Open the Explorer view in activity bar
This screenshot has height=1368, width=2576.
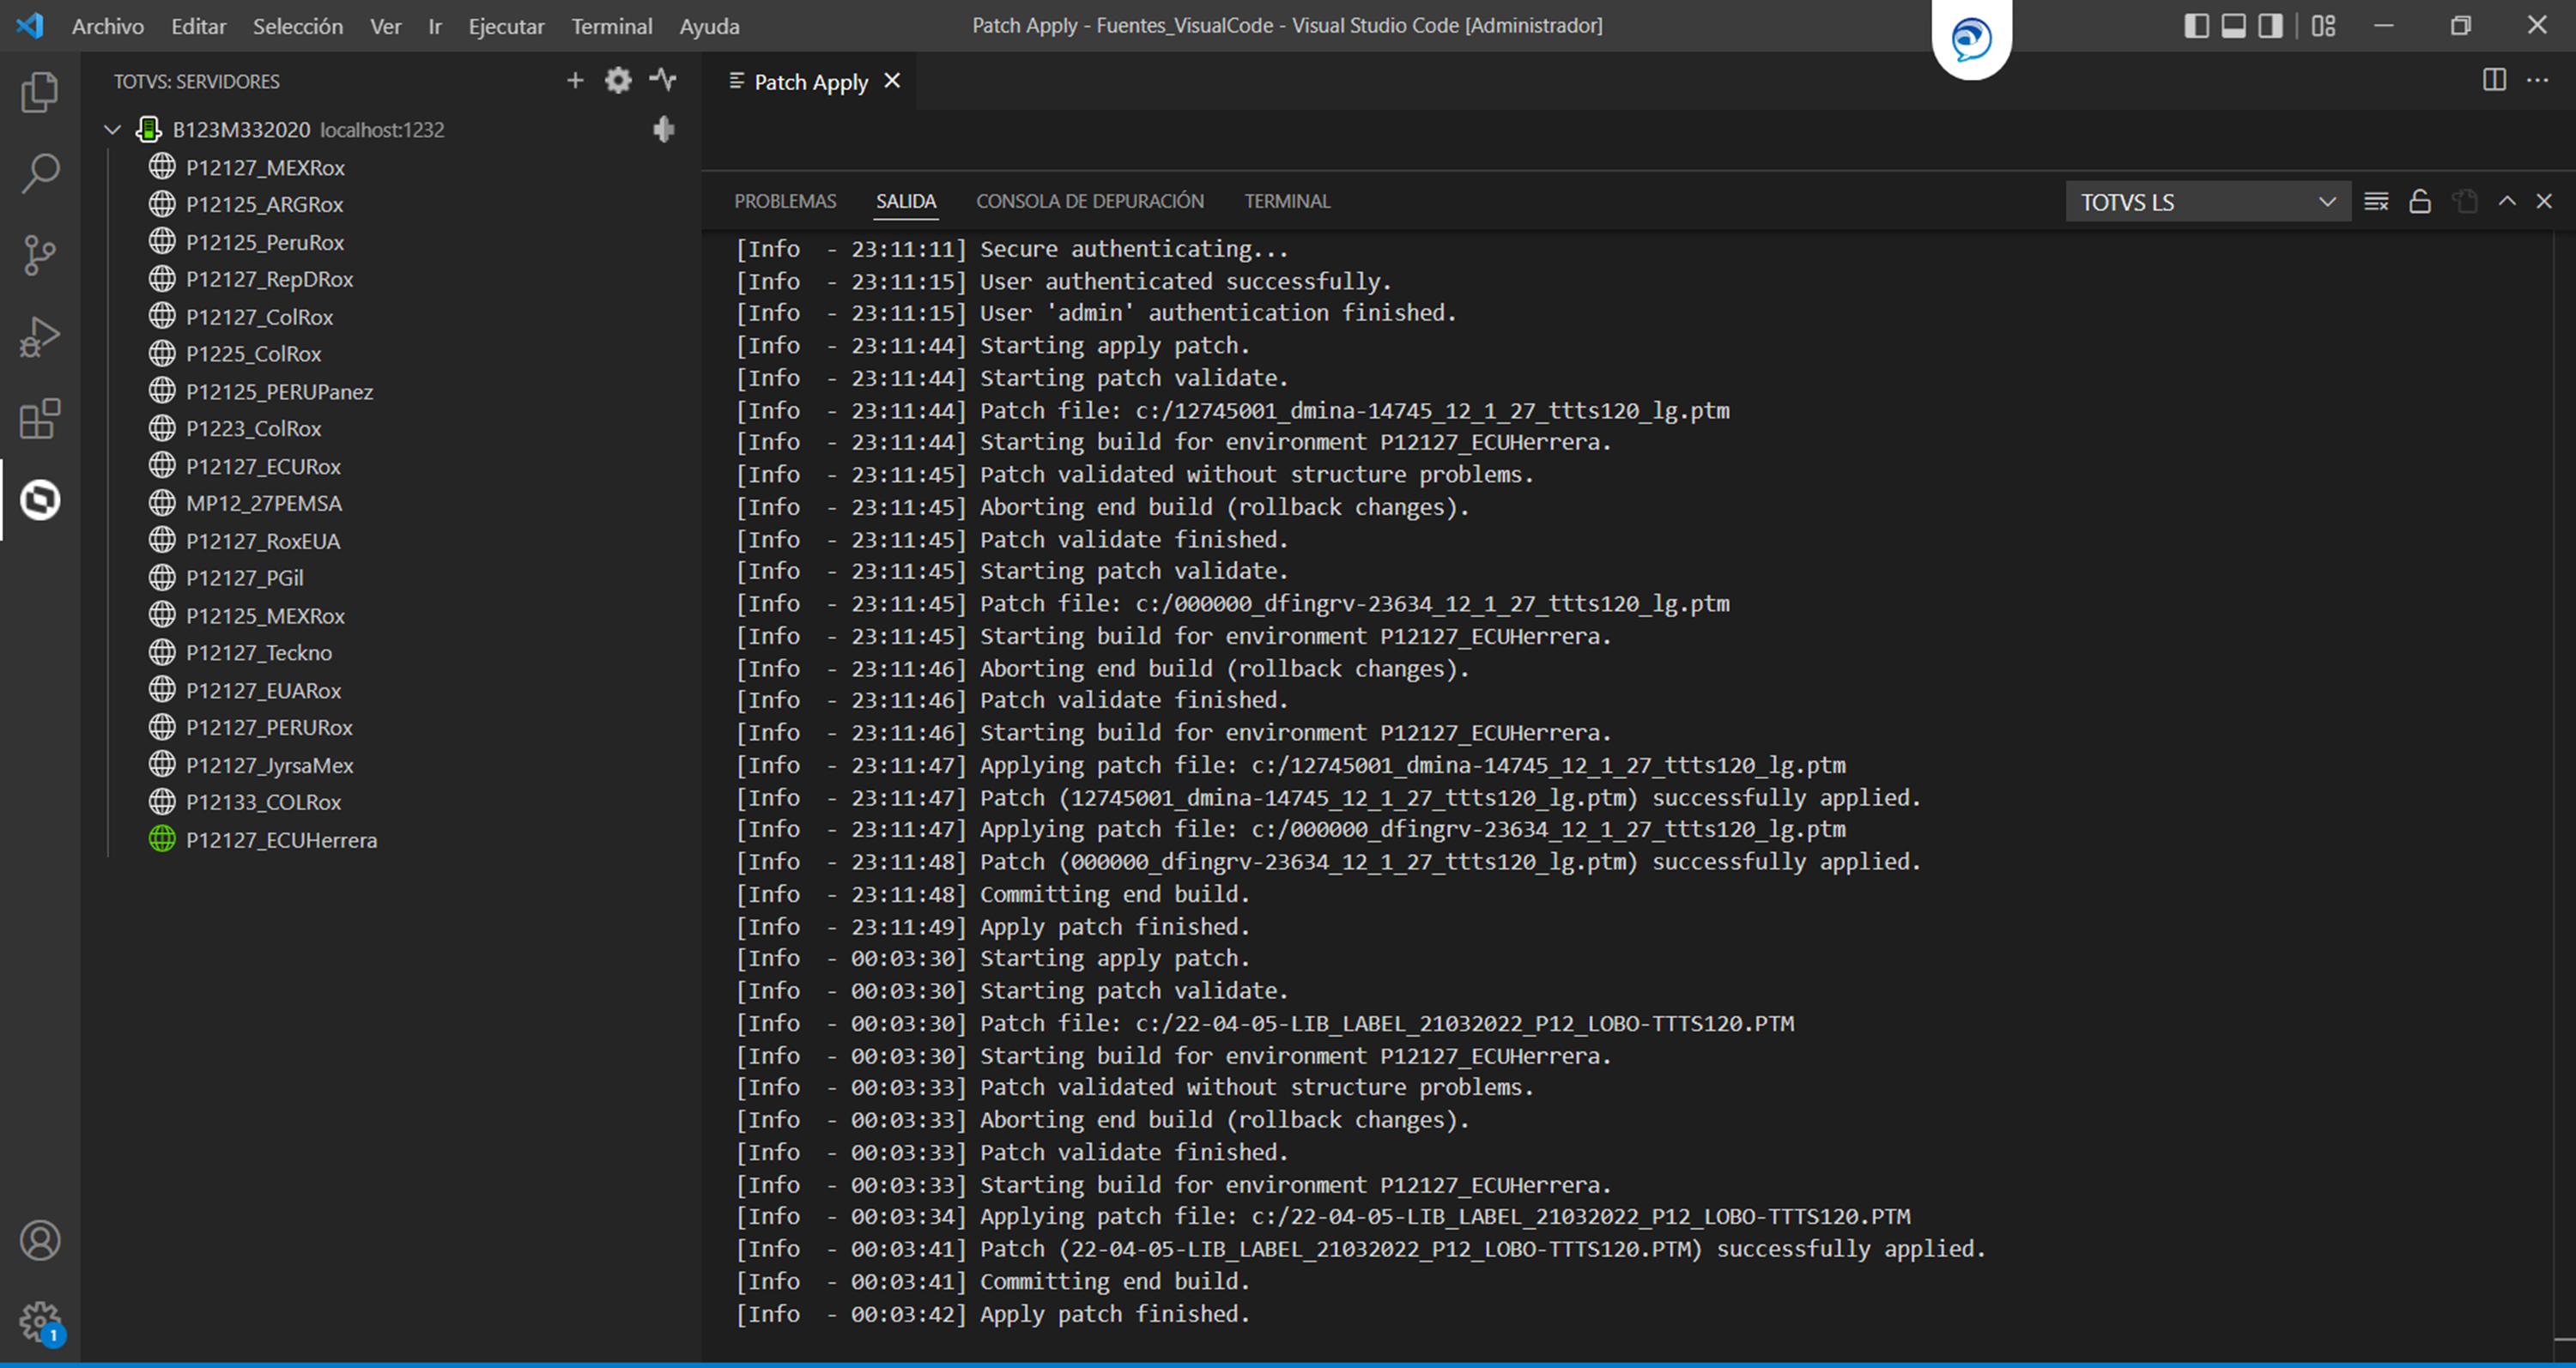tap(40, 92)
